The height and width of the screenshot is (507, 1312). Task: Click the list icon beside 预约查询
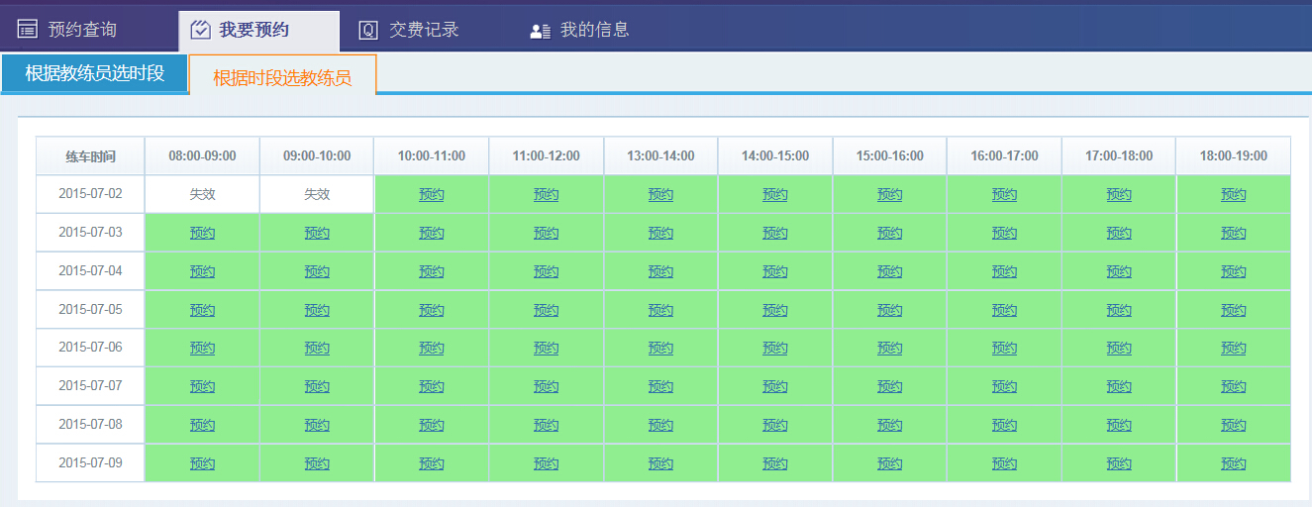[28, 30]
